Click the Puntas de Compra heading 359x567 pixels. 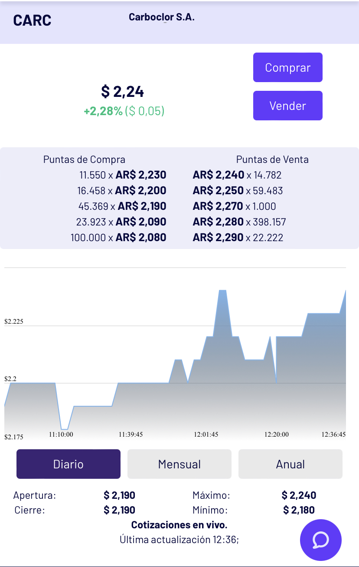coord(84,159)
